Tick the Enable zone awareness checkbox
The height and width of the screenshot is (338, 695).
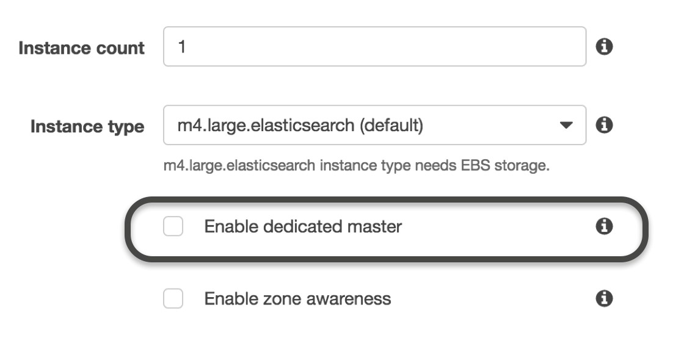[173, 298]
